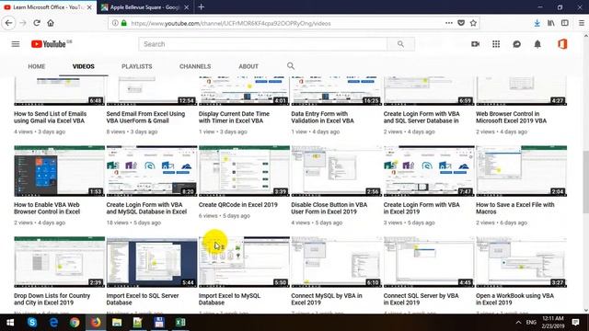Open 'Import Excel to SQL Server Database' link
589x331 pixels.
pyautogui.click(x=143, y=299)
